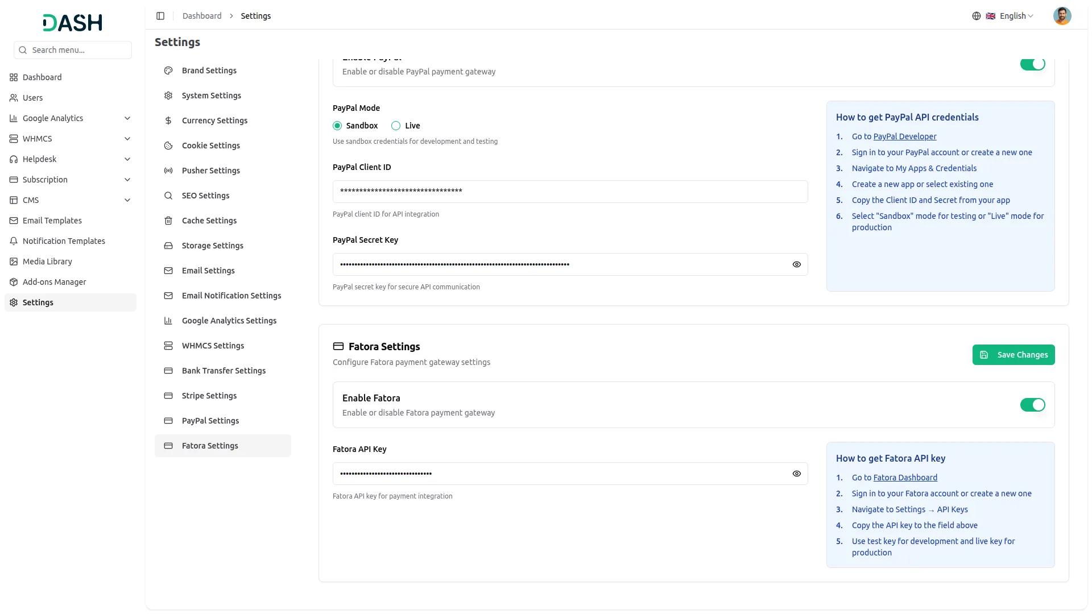Save Changes for Fatora Settings

coord(1014,355)
